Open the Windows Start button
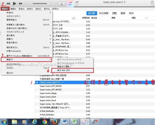Image resolution: width=155 pixels, height=125 pixels. pyautogui.click(x=4, y=122)
